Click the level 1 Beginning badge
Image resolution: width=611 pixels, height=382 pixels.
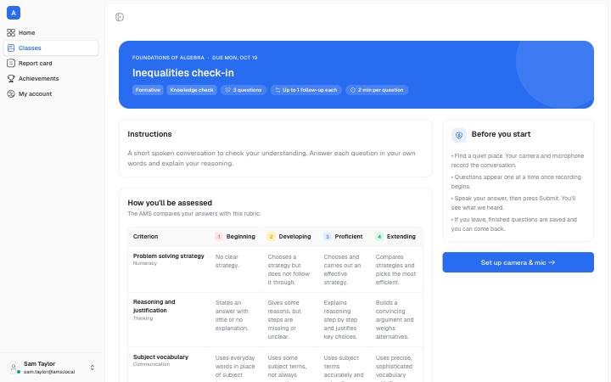(219, 237)
